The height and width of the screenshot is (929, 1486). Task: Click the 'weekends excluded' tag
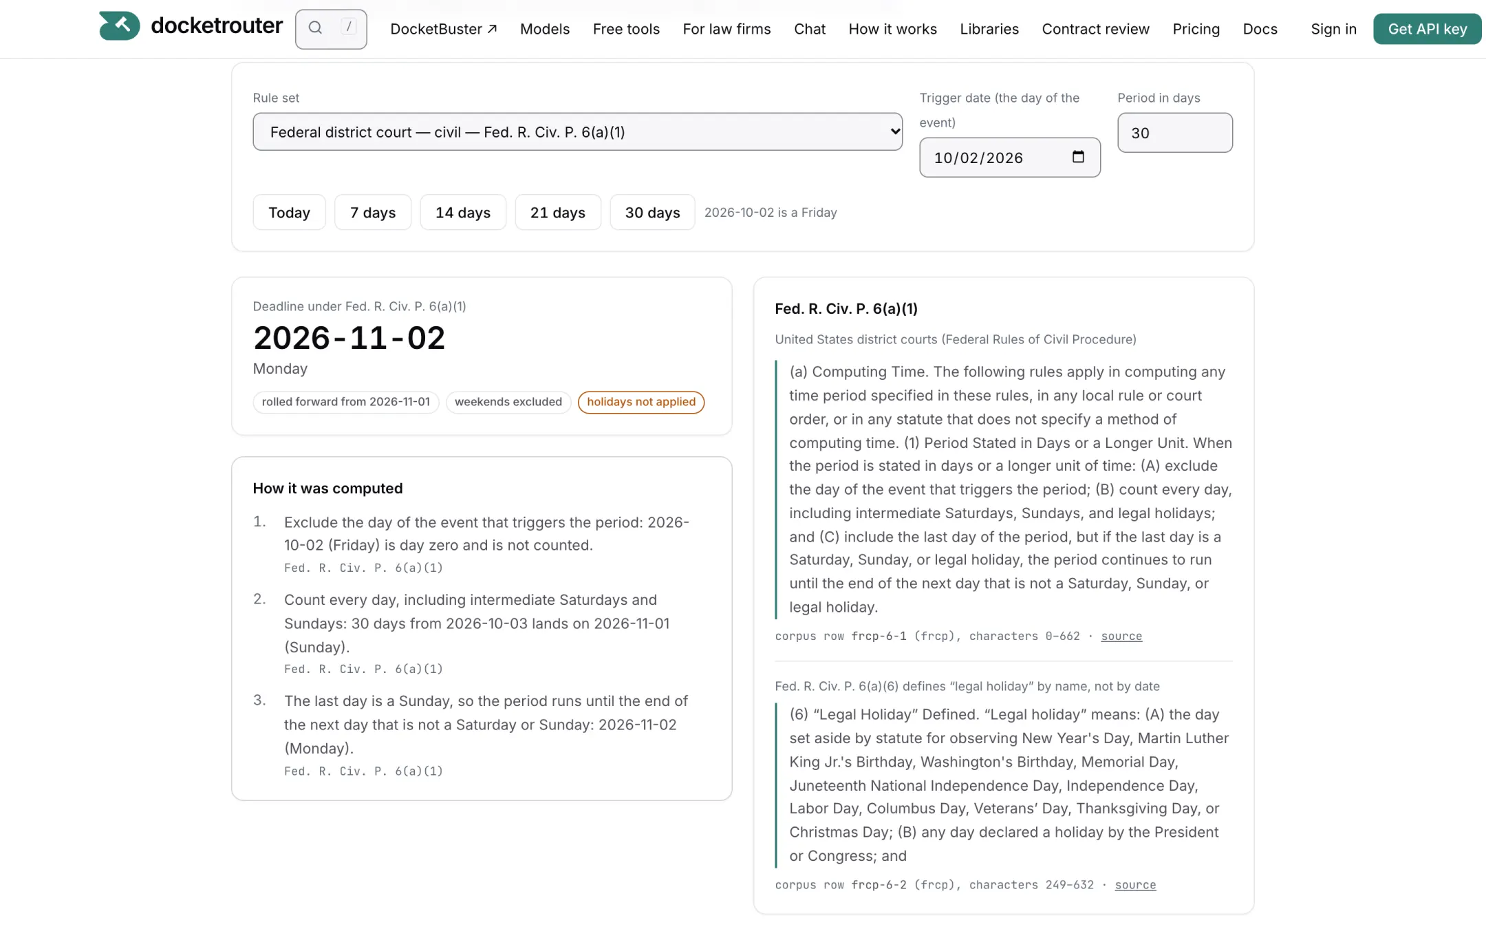pyautogui.click(x=508, y=402)
